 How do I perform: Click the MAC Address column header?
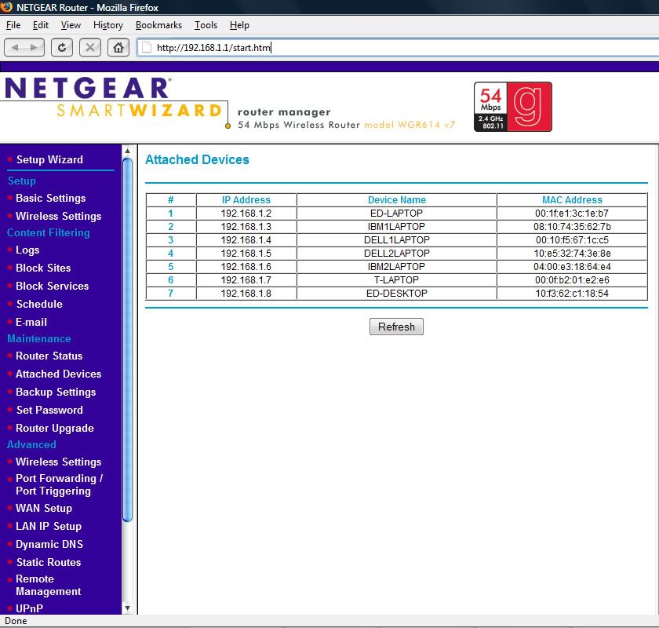pyautogui.click(x=572, y=200)
